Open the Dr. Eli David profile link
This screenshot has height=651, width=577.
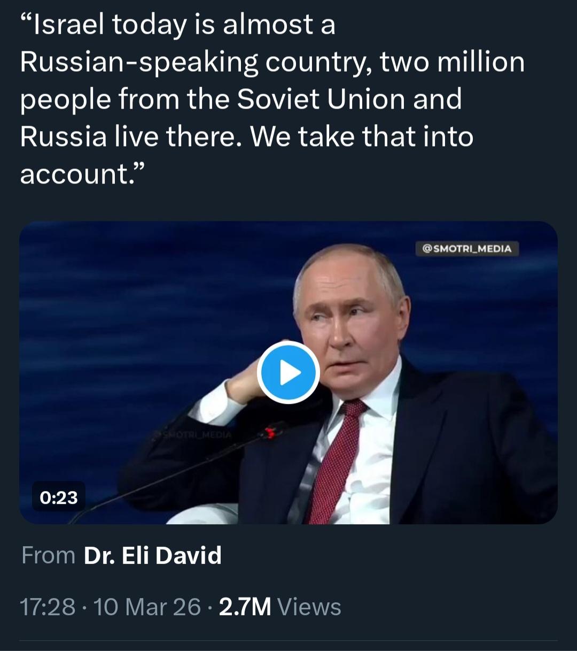[x=152, y=555]
